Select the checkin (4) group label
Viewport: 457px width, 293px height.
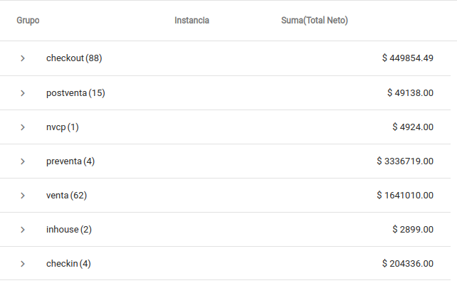(68, 264)
